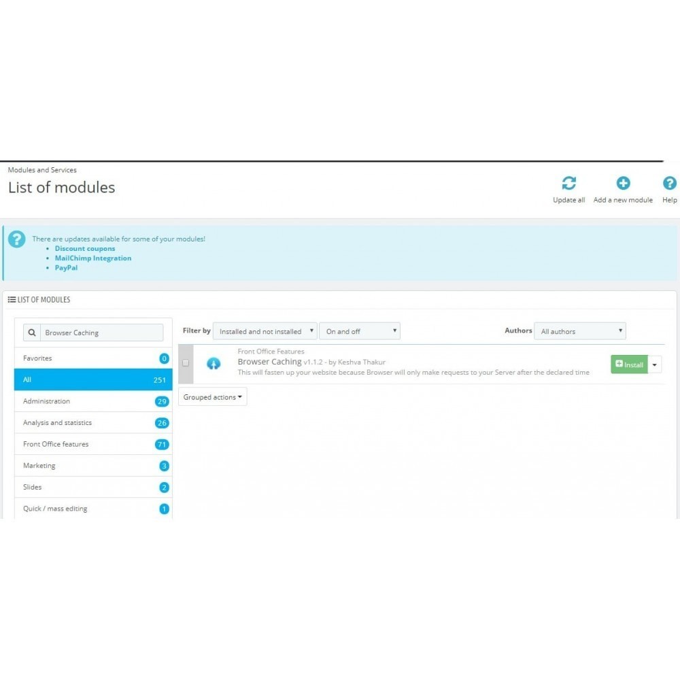680x680 pixels.
Task: Click the Modules and Services breadcrumb
Action: coord(42,170)
